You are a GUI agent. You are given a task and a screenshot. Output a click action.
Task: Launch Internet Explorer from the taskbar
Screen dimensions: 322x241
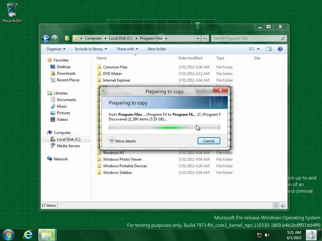point(28,235)
